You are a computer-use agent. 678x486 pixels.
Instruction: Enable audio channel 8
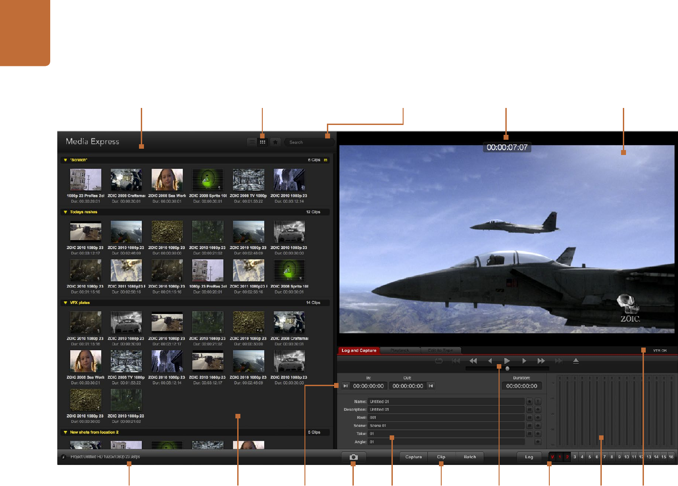612,457
